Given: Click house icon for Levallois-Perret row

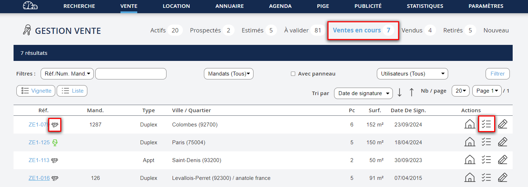Looking at the screenshot, I should click(x=470, y=178).
